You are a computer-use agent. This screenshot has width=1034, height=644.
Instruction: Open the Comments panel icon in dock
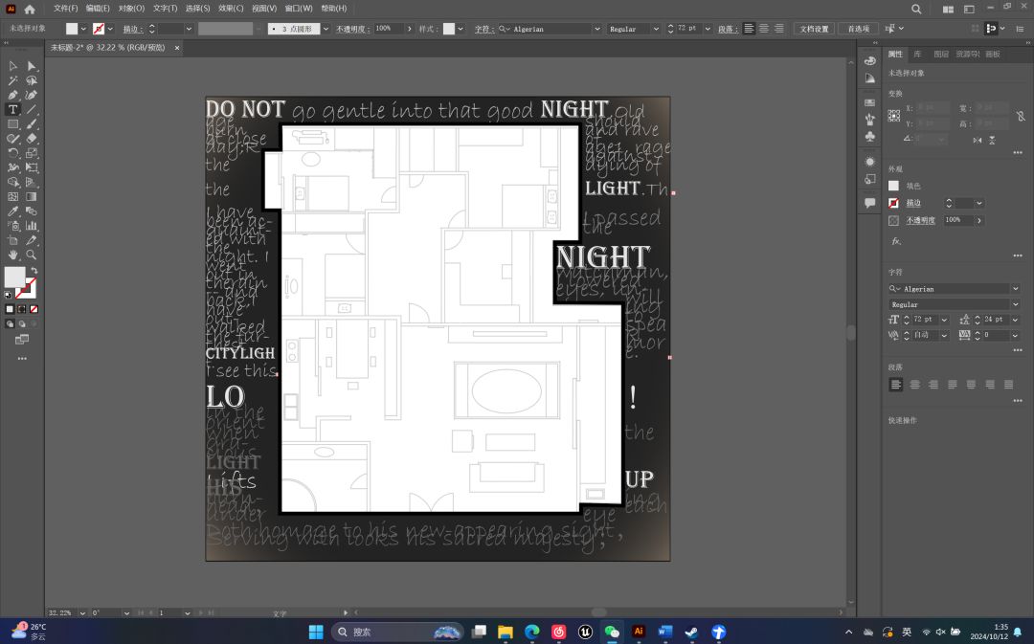coord(869,202)
